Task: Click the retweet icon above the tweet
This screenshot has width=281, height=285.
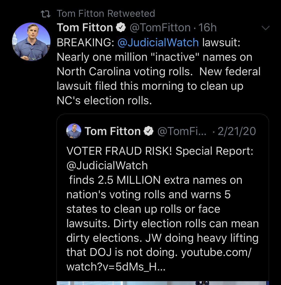Action: click(45, 14)
